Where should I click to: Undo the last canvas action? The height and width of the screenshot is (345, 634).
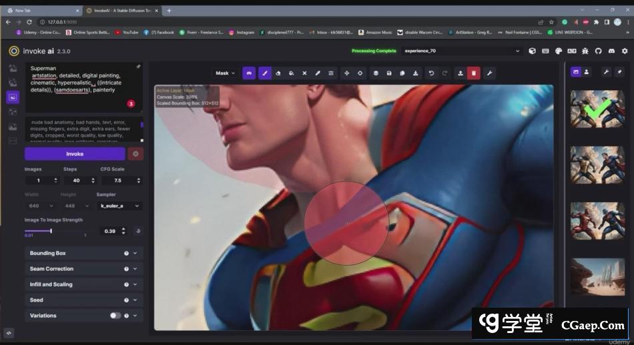tap(431, 73)
